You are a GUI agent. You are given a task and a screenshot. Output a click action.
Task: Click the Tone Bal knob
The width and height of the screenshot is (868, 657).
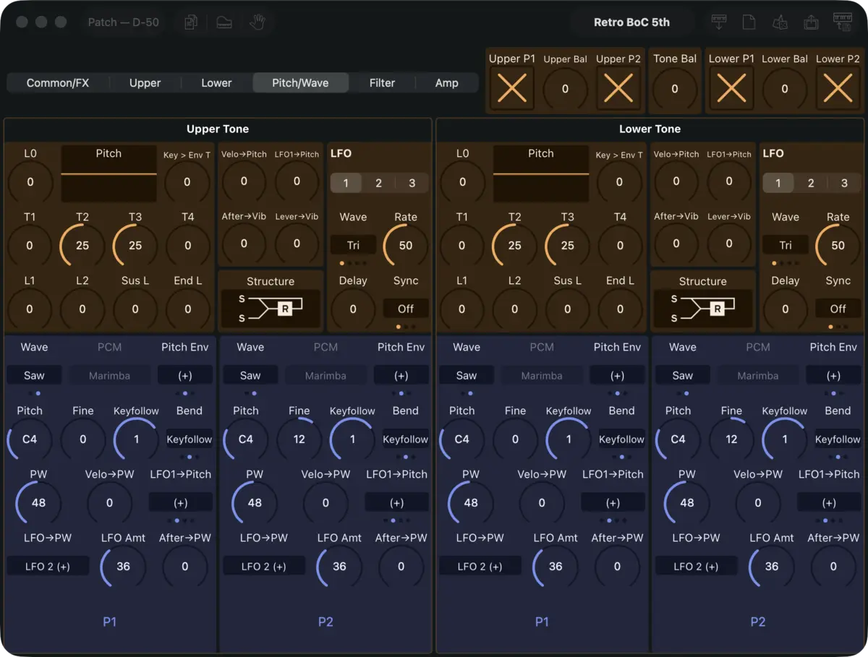pos(675,89)
